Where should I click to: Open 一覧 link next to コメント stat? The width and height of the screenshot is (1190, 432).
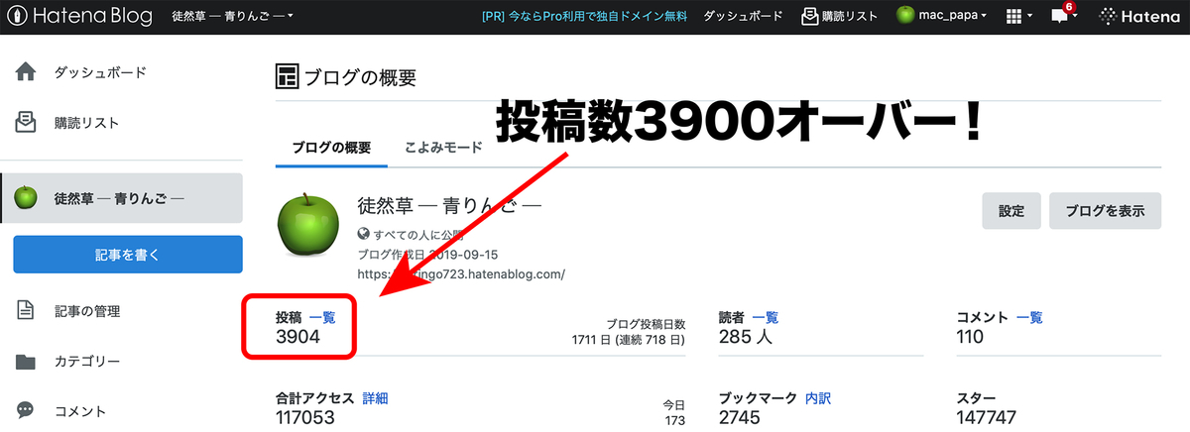point(1029,318)
